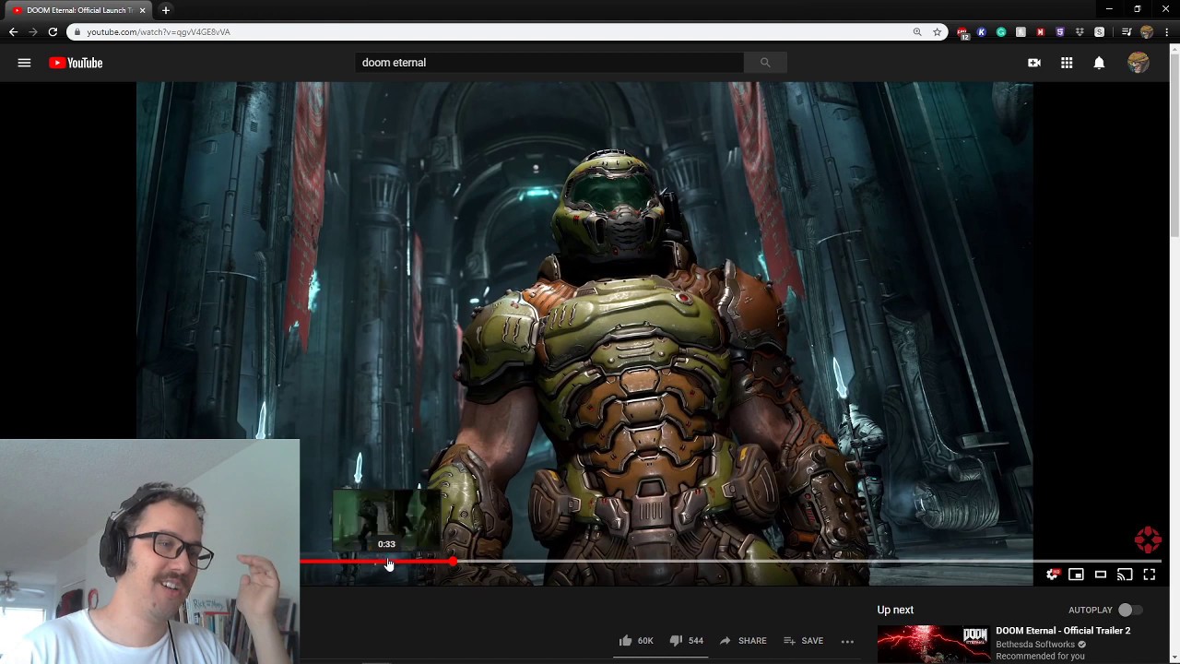
Task: Click the browser address bar URL
Action: (159, 31)
